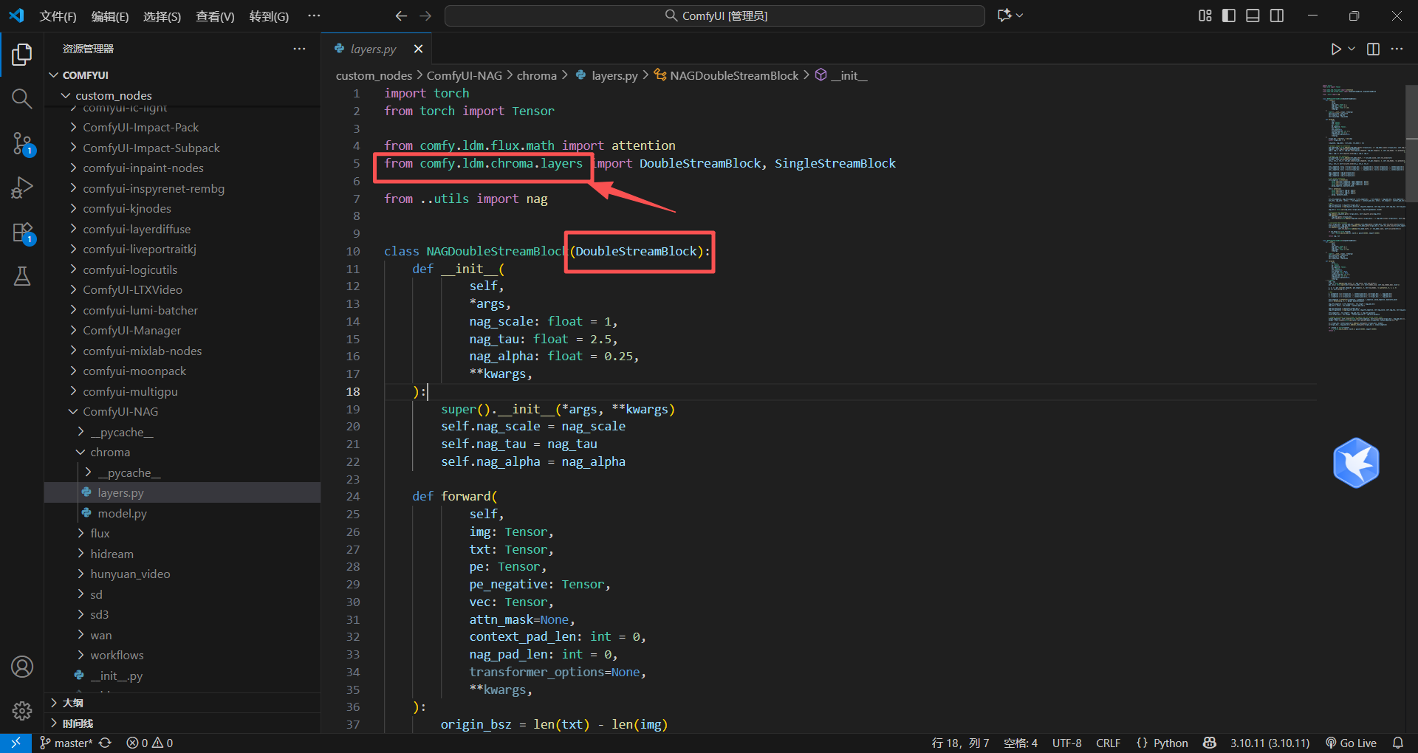Synchronize changes icon in status bar
1418x753 pixels.
pyautogui.click(x=106, y=743)
